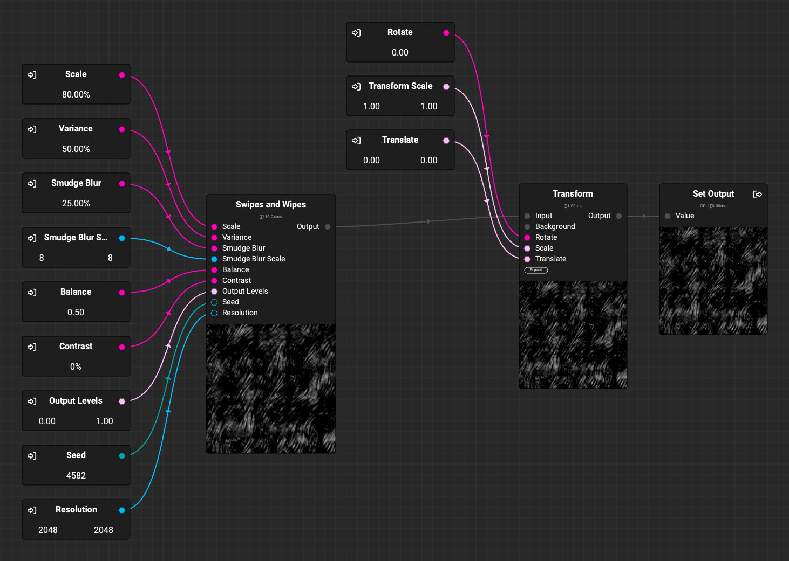The height and width of the screenshot is (561, 789).
Task: Click the Set Output preview thumbnail
Action: [713, 280]
